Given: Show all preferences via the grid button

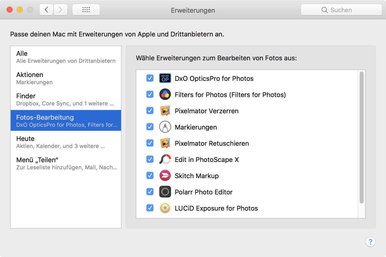Looking at the screenshot, I should [86, 10].
